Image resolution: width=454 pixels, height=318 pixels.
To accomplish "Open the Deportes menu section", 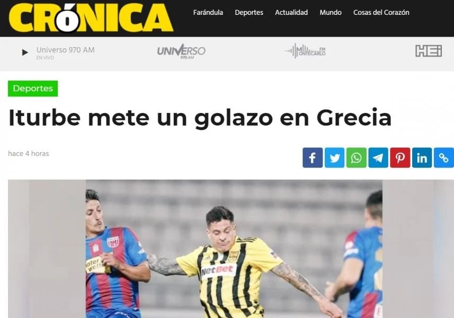I will [x=249, y=12].
